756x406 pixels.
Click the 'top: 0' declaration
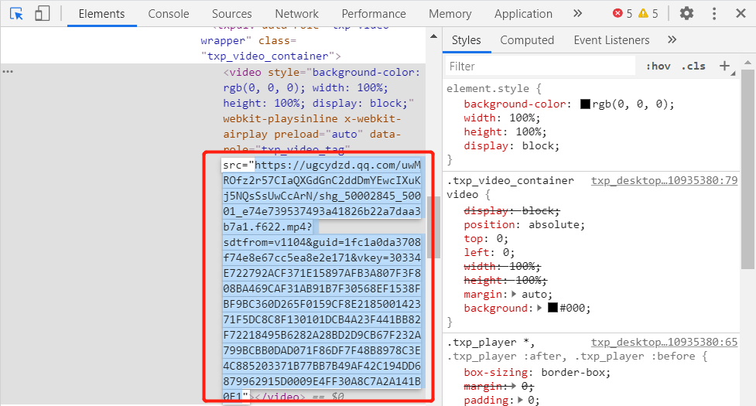pyautogui.click(x=486, y=238)
